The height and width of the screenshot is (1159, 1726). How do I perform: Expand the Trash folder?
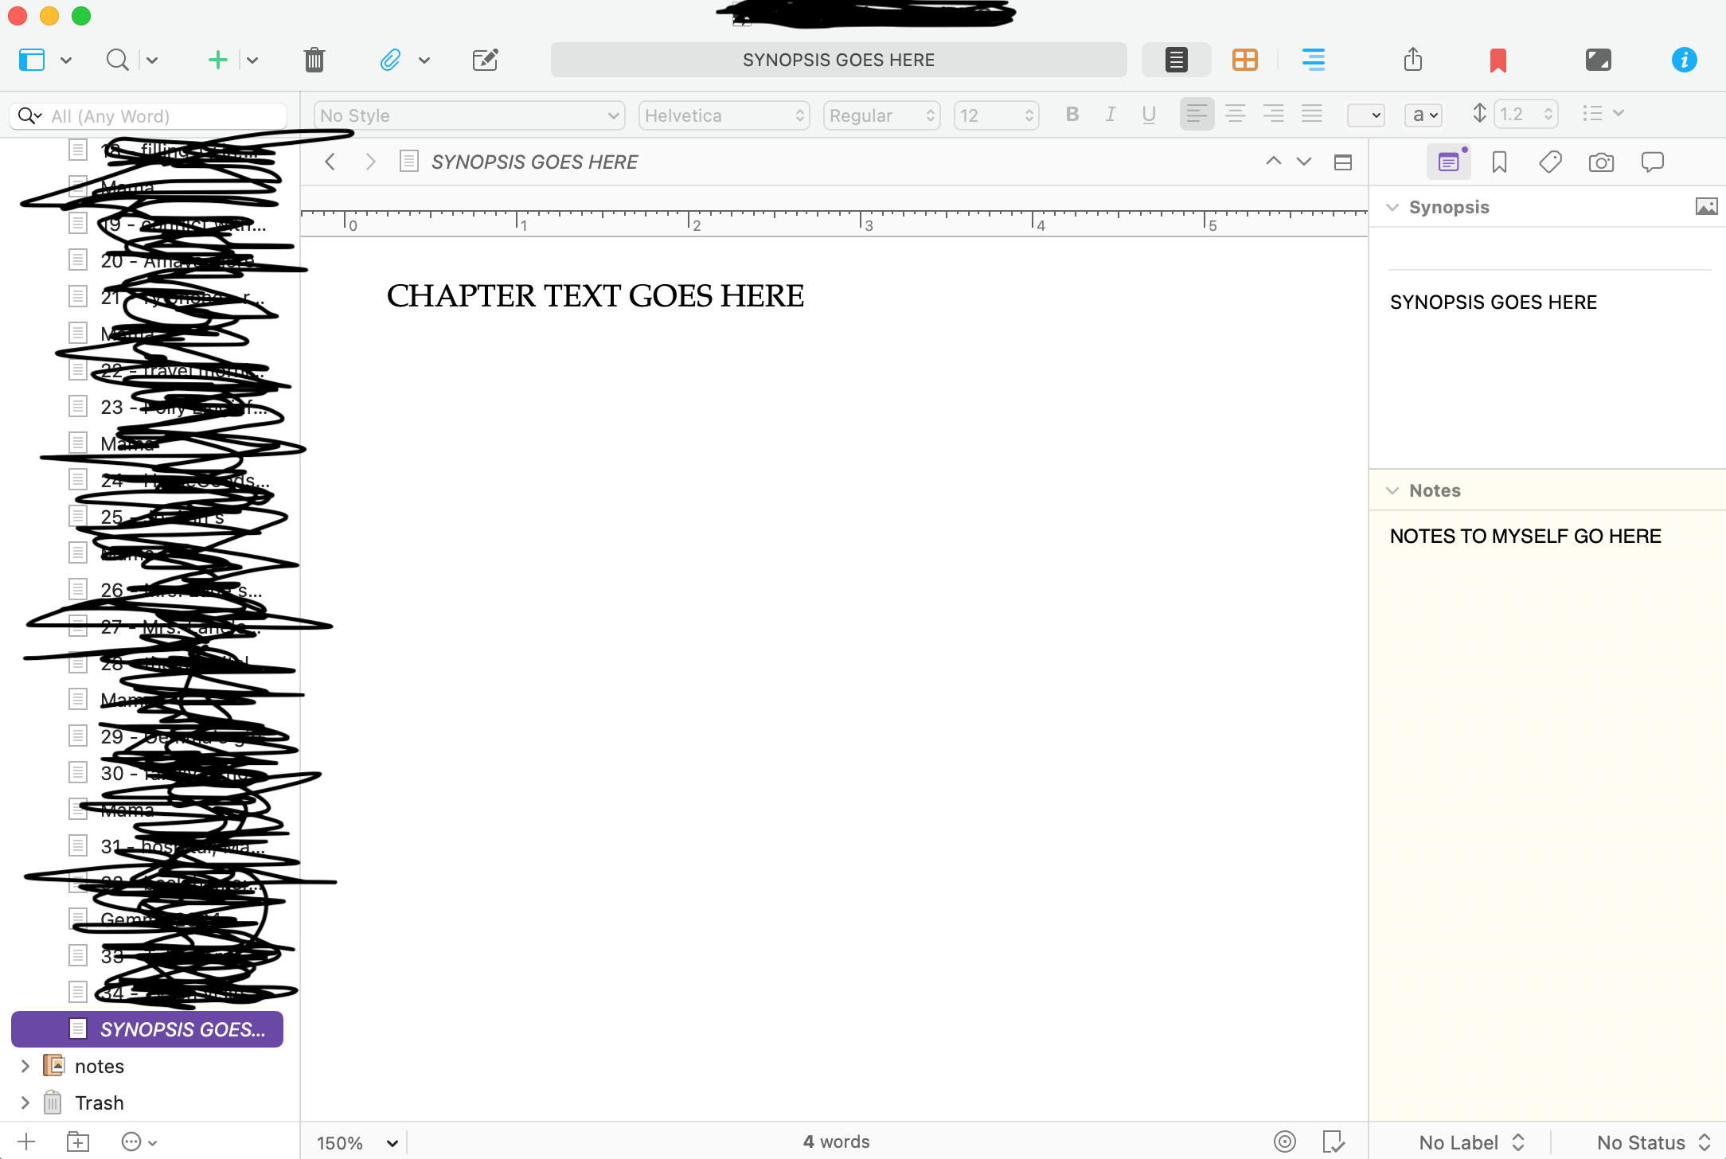(x=25, y=1102)
